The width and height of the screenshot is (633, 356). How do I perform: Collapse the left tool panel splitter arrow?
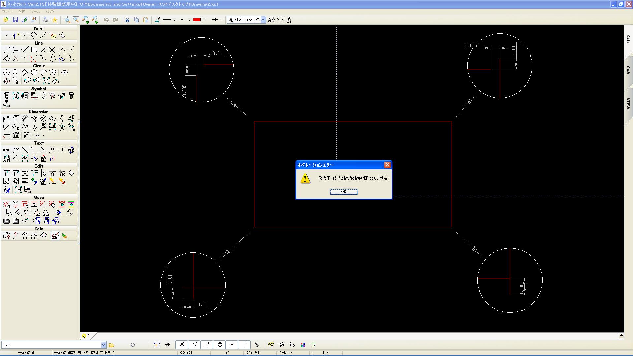pos(79,122)
